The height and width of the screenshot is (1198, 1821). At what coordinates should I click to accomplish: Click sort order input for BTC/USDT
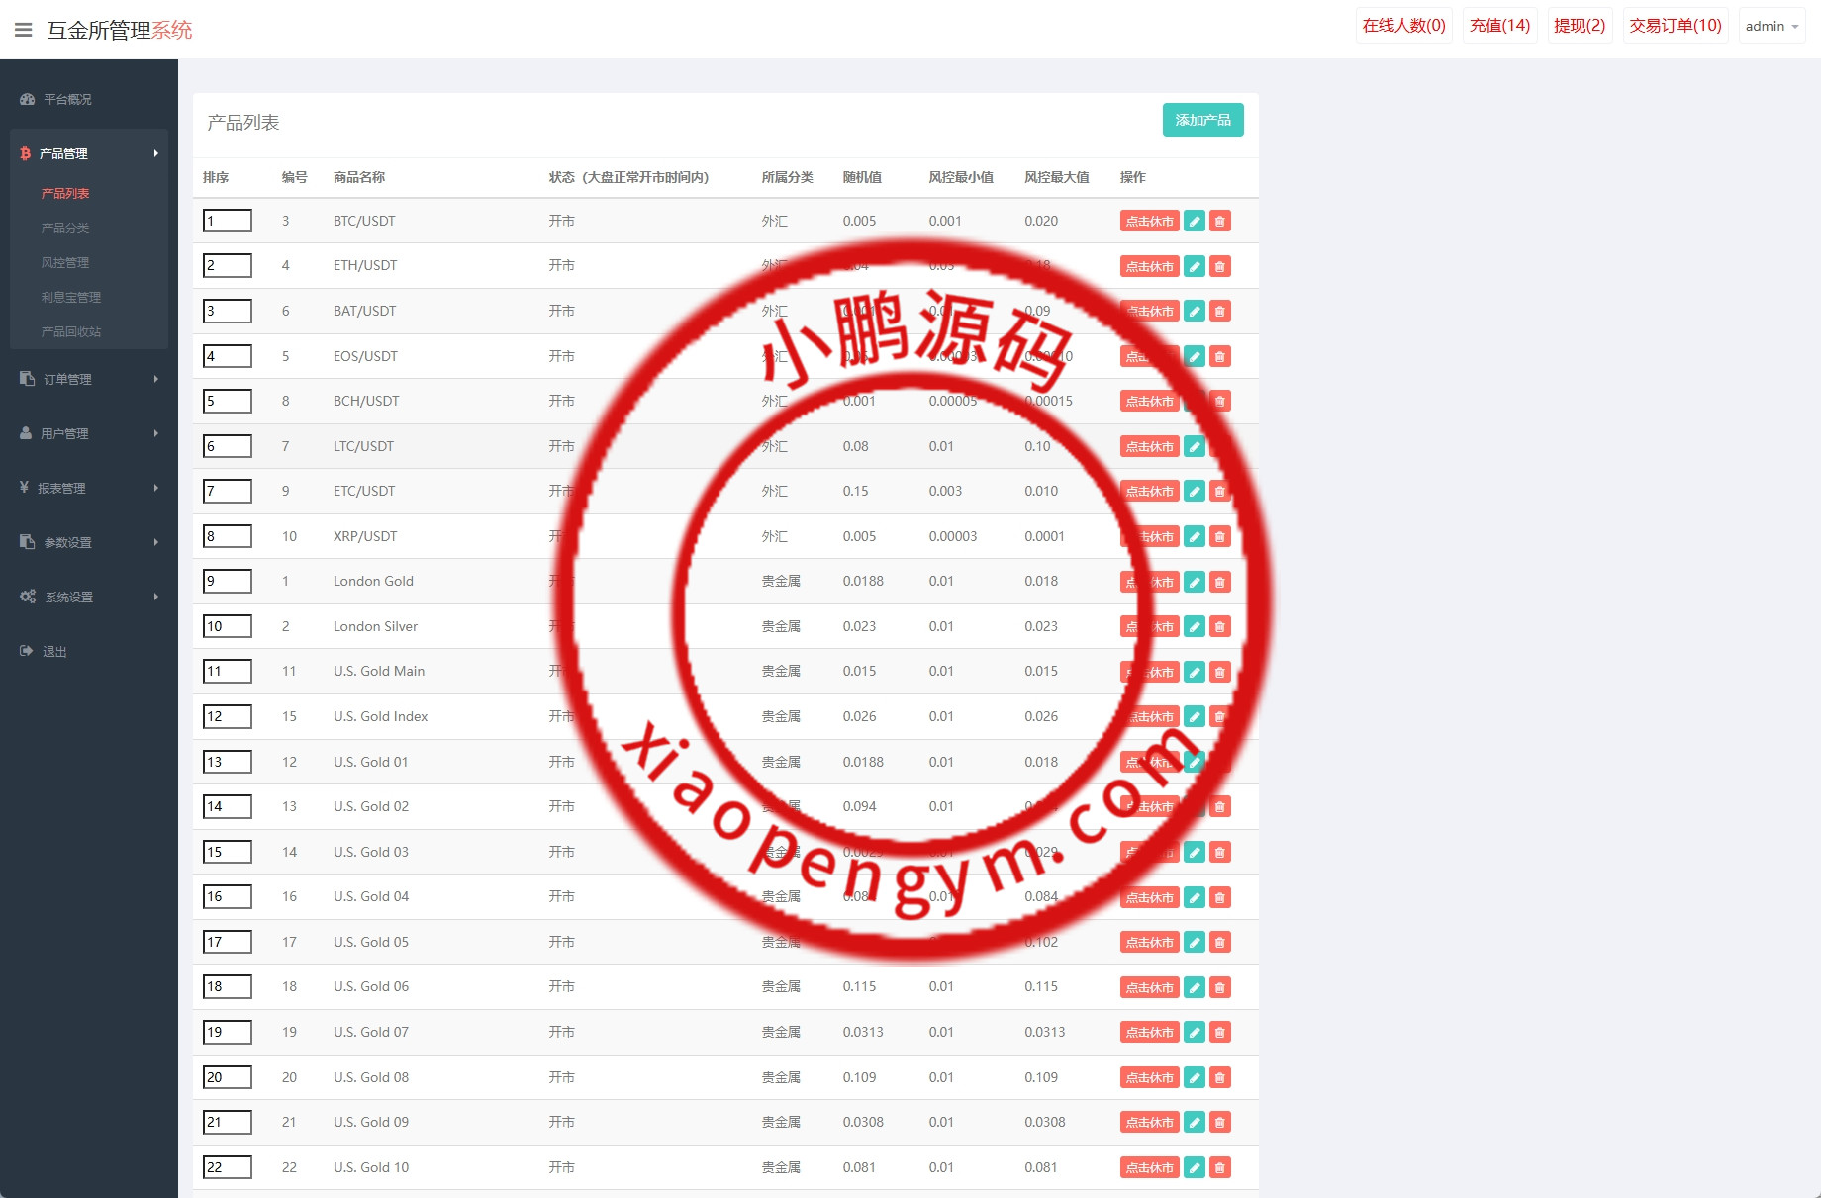228,221
